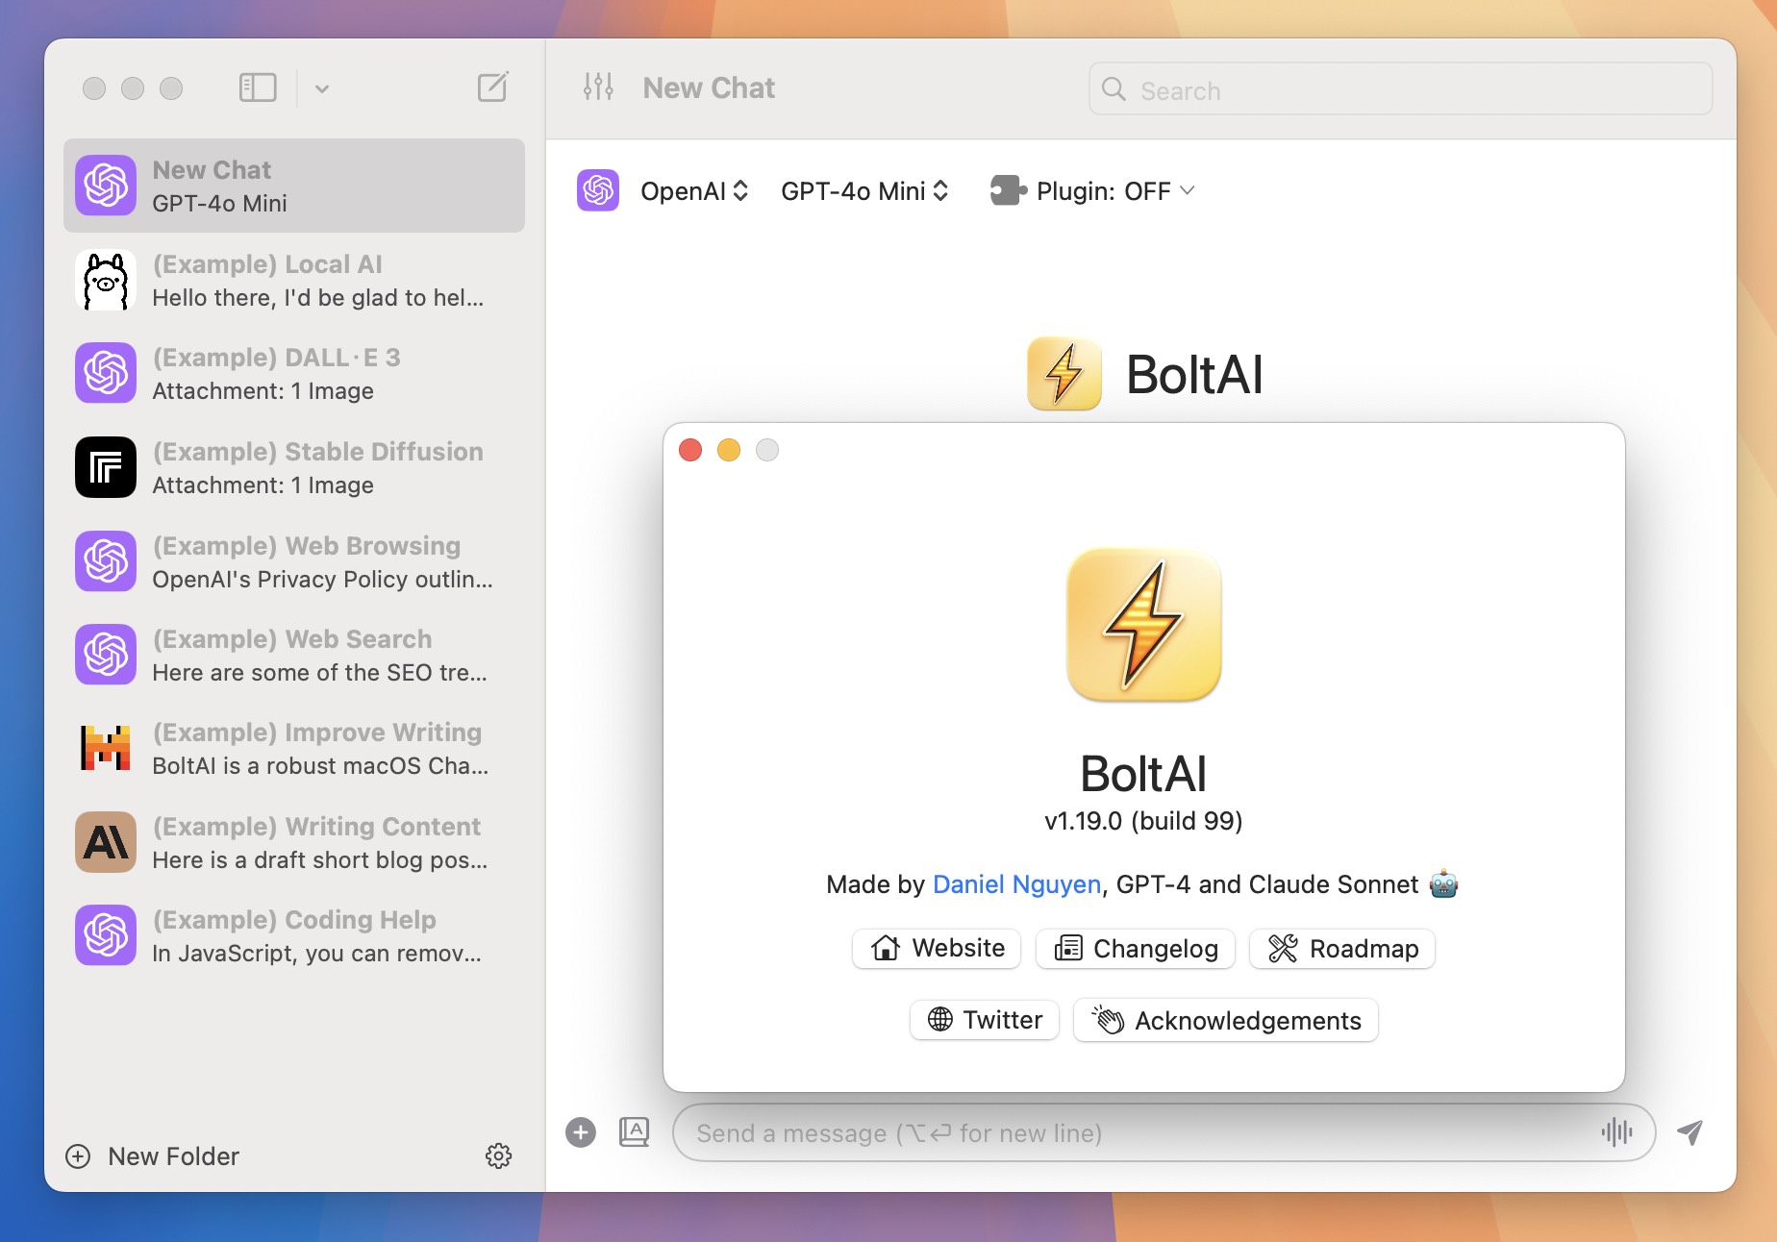Image resolution: width=1777 pixels, height=1242 pixels.
Task: Click the message input field
Action: point(1164,1132)
